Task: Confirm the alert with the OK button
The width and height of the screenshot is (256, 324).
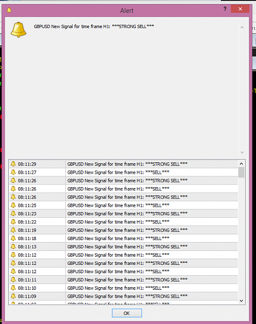Action: click(127, 313)
